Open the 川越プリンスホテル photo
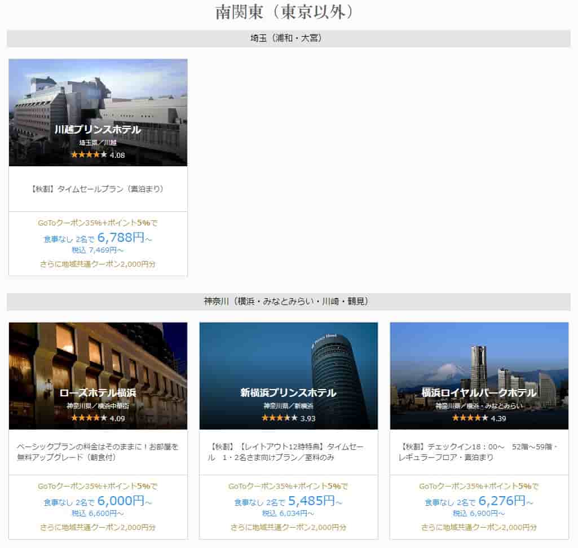This screenshot has width=578, height=548. tap(98, 112)
